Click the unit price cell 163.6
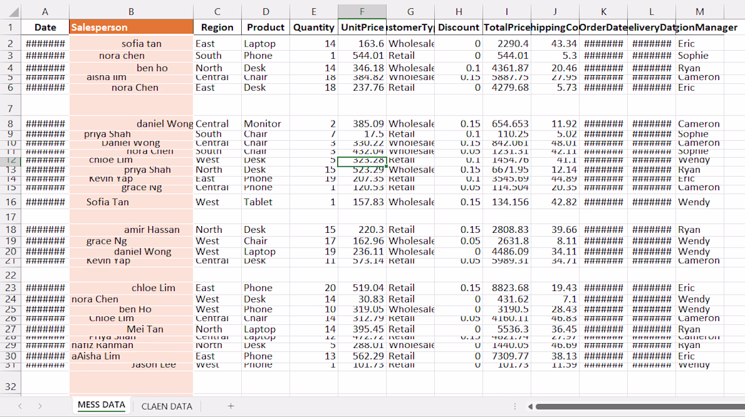The image size is (745, 417). pos(362,44)
